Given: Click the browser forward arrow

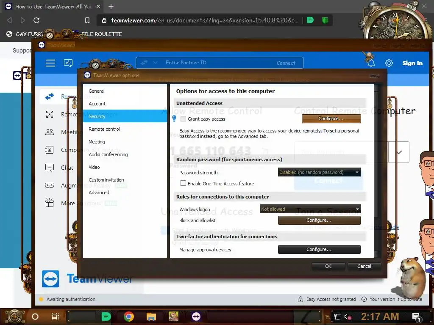Looking at the screenshot, I should 23,20.
